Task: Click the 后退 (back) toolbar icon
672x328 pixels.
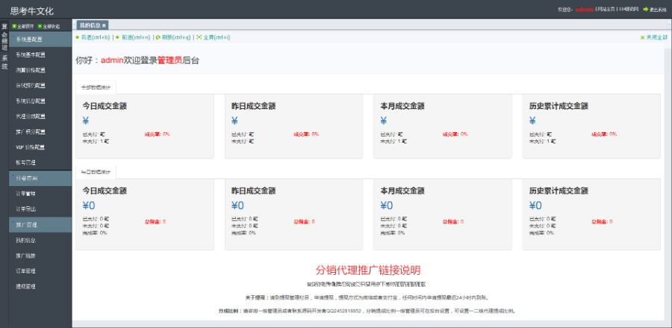Action: pyautogui.click(x=78, y=37)
